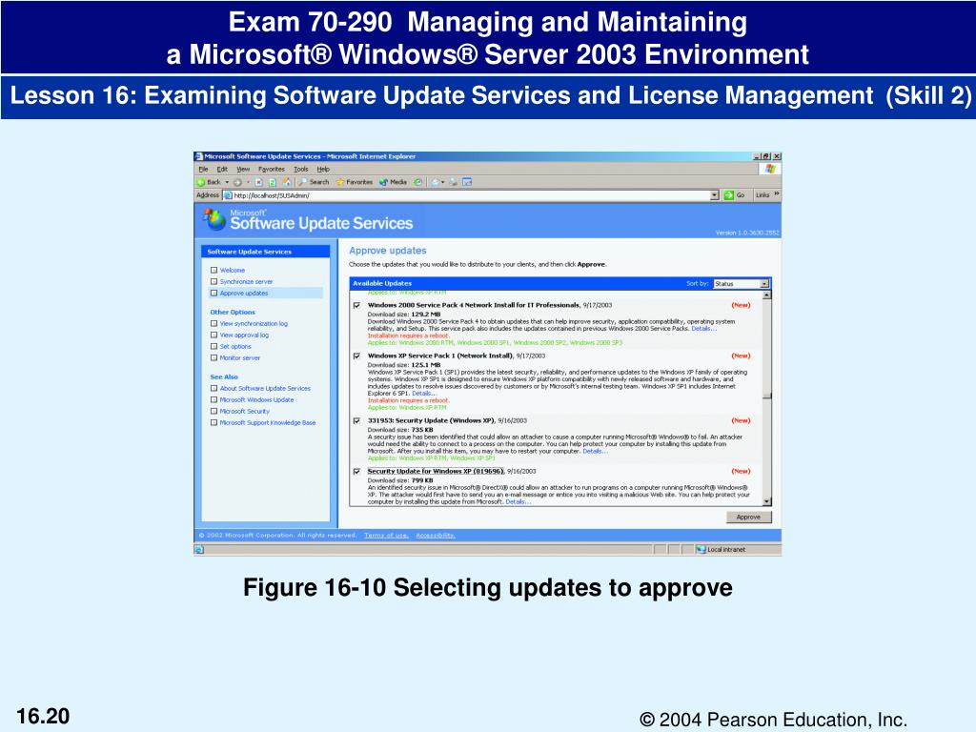The height and width of the screenshot is (732, 976).
Task: Toggle Windows 2000 Service Pack 4 checkbox
Action: (356, 306)
